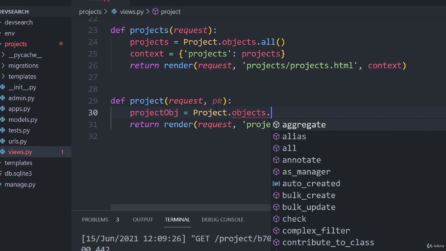Switch to the Output tab
This screenshot has width=446, height=251.
(x=143, y=220)
